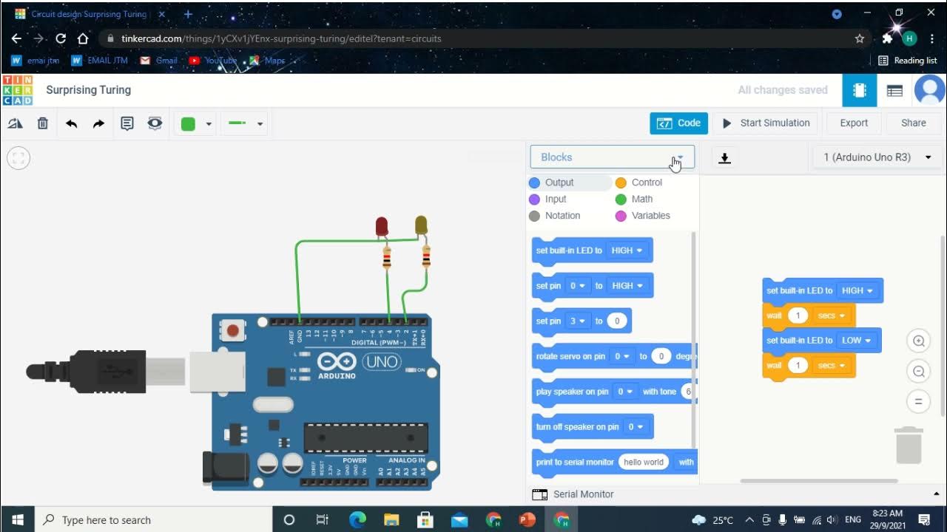Redo the last action
This screenshot has height=532, width=947.
tap(98, 123)
